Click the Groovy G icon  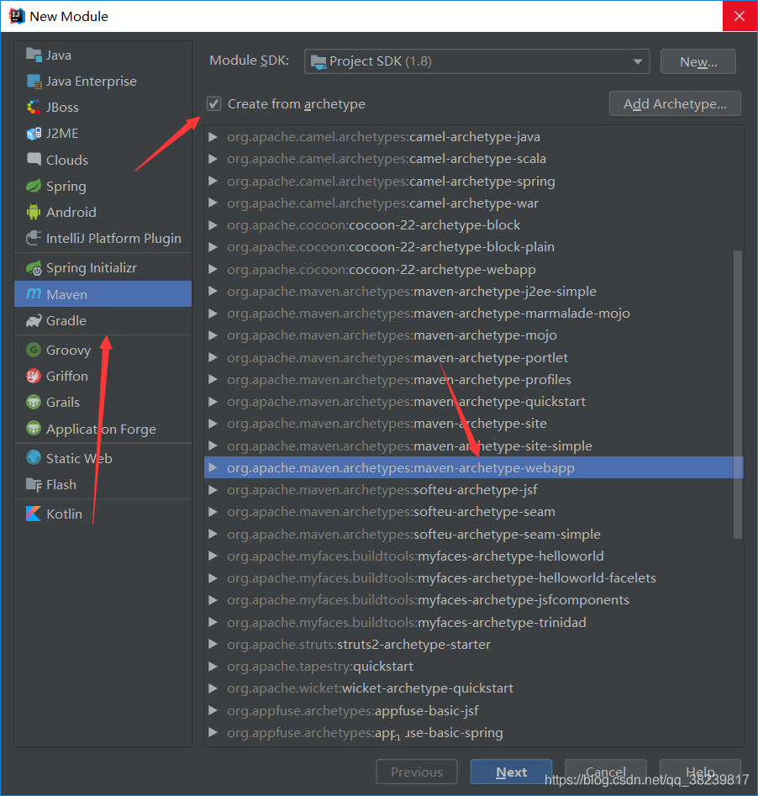[x=34, y=350]
